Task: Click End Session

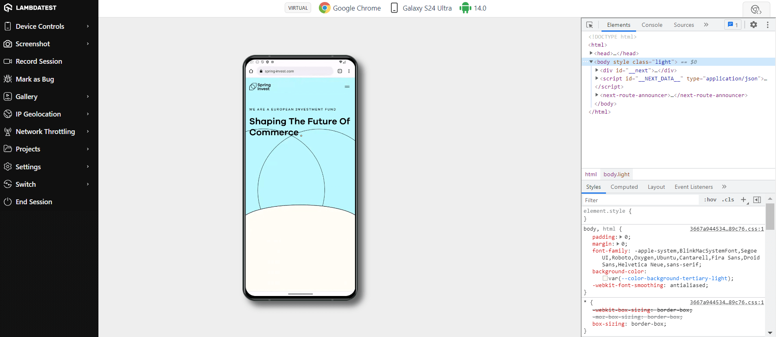Action: [x=34, y=202]
